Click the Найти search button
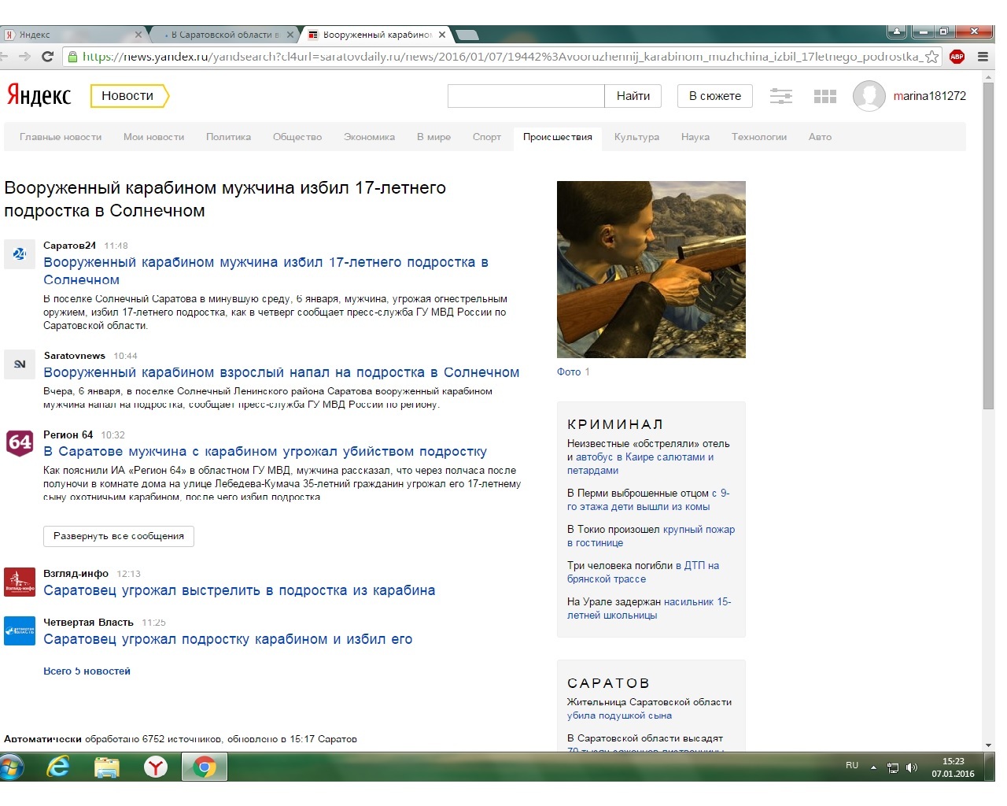The height and width of the screenshot is (806, 1007). coord(633,96)
